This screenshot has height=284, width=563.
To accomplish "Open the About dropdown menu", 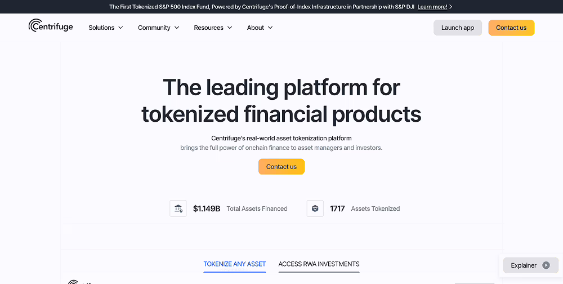I will tap(260, 28).
